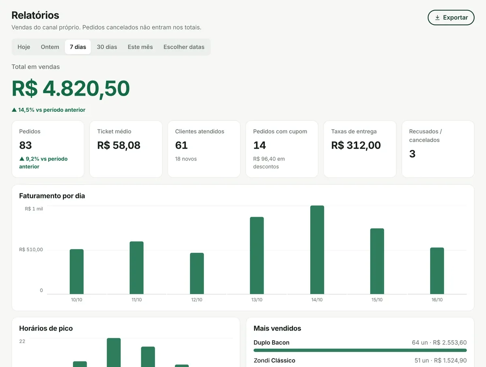Select the Hoje period tab

[x=24, y=47]
